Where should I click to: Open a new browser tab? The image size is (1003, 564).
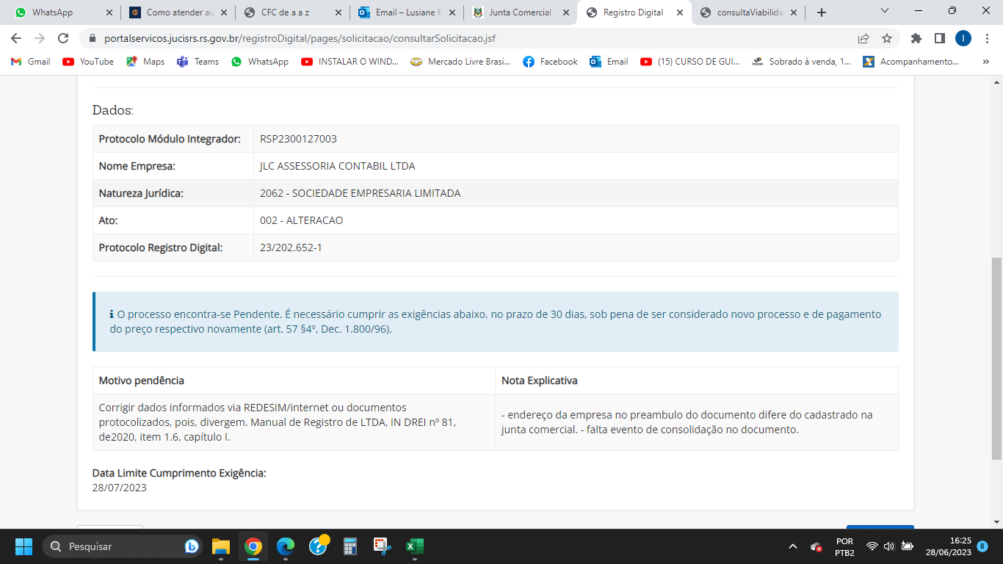[x=822, y=12]
